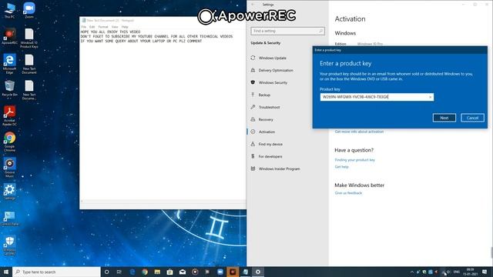Click Cancel in product key dialog
This screenshot has width=493, height=277.
(472, 118)
